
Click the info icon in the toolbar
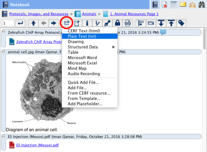pos(87,23)
